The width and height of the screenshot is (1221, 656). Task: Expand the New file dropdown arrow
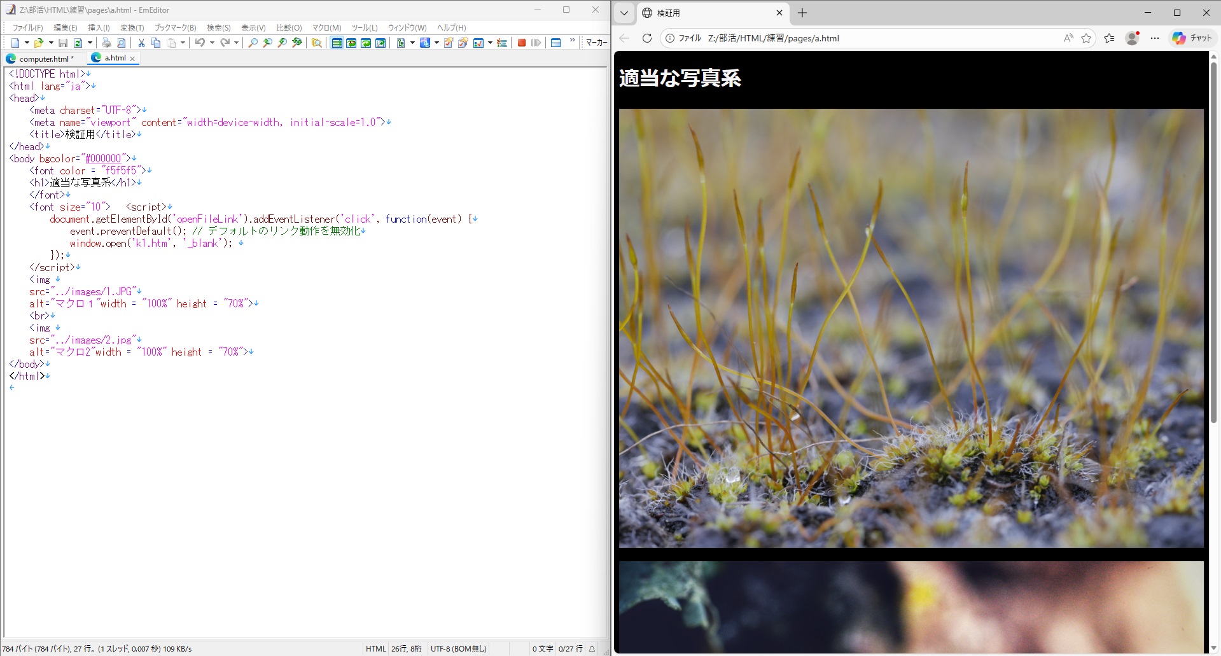pyautogui.click(x=27, y=43)
